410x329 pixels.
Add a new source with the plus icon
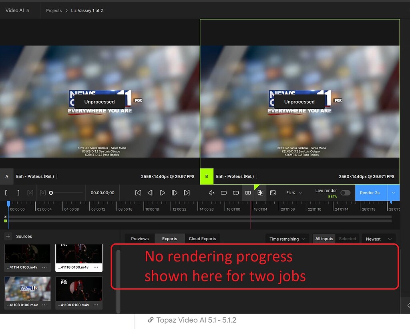coord(9,236)
